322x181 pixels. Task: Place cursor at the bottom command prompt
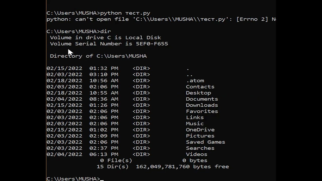pyautogui.click(x=102, y=179)
